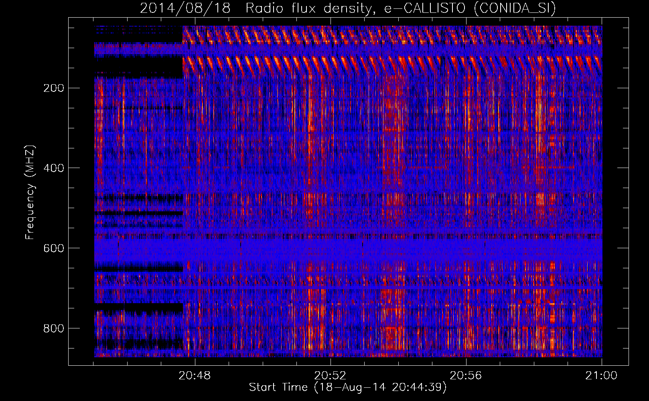Click the 20:52 time tick label

(330, 376)
